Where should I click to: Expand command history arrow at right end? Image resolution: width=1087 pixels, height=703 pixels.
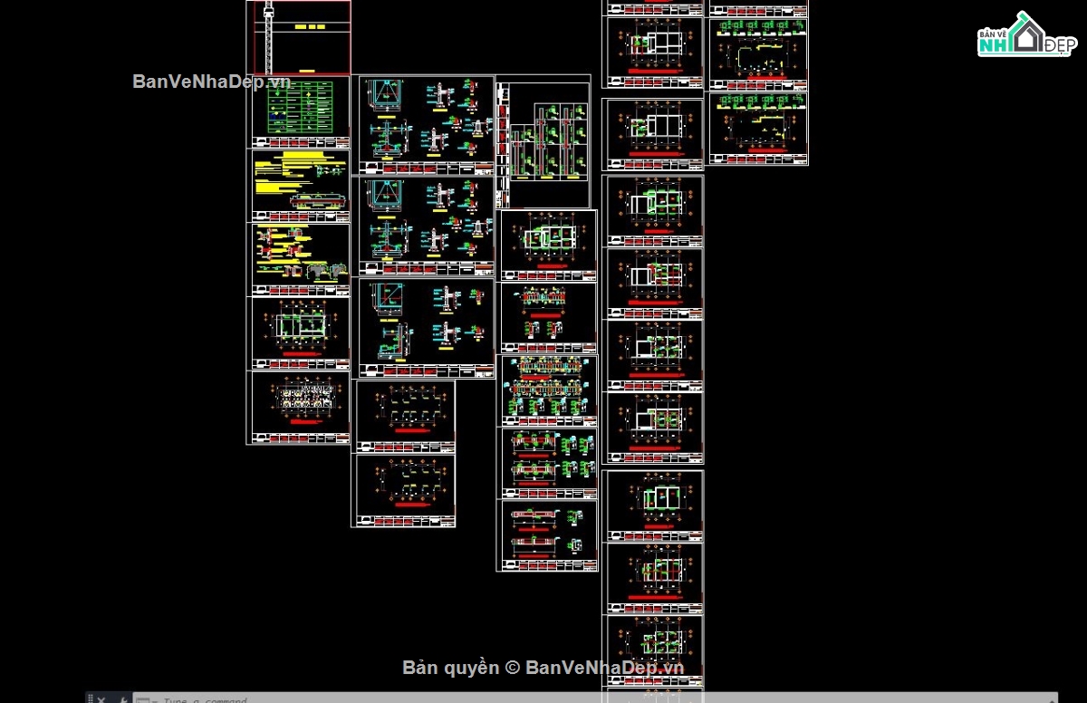click(x=1051, y=698)
